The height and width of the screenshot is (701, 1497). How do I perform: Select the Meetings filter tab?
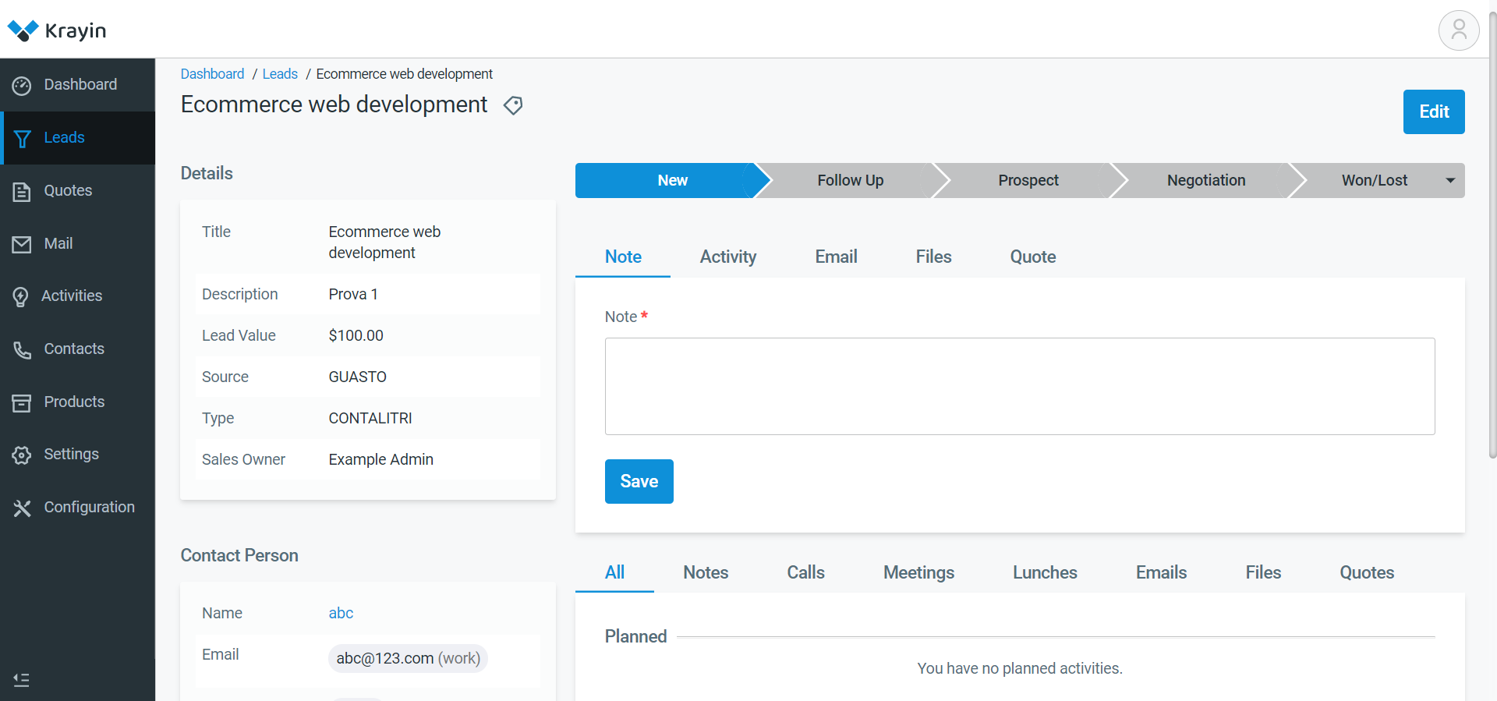click(918, 572)
